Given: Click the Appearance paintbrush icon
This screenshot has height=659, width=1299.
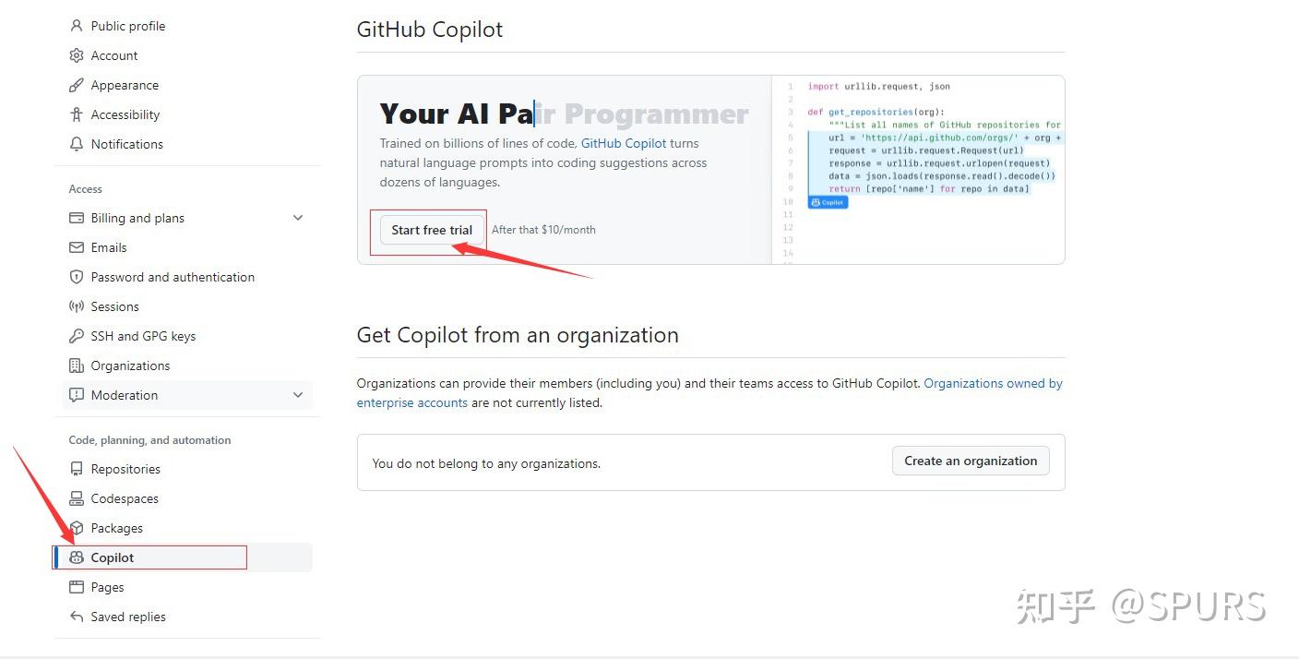Looking at the screenshot, I should point(77,85).
